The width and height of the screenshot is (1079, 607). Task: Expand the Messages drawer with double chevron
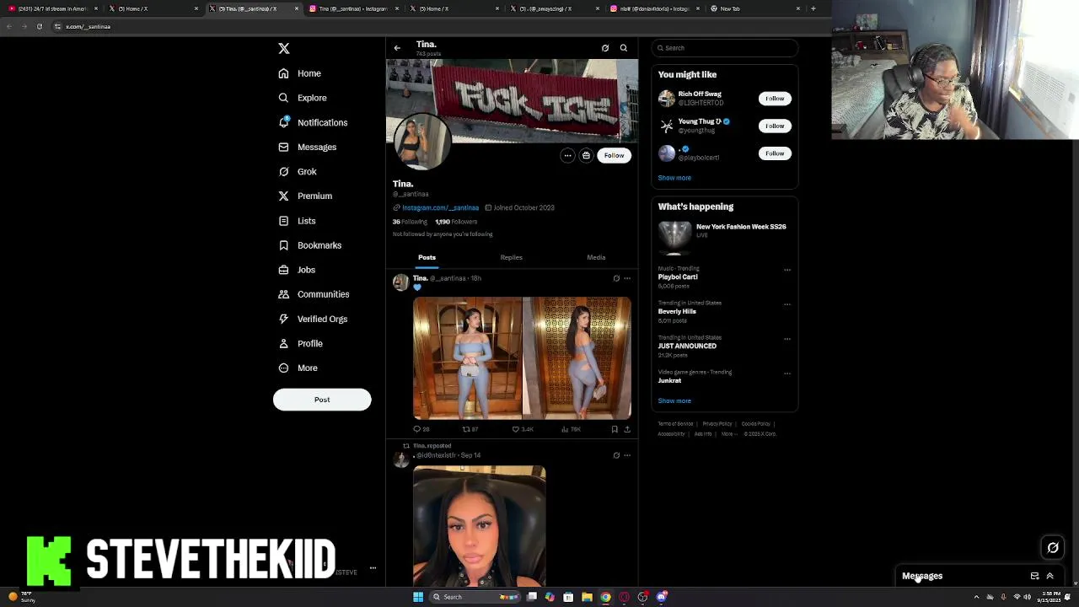coord(1050,576)
